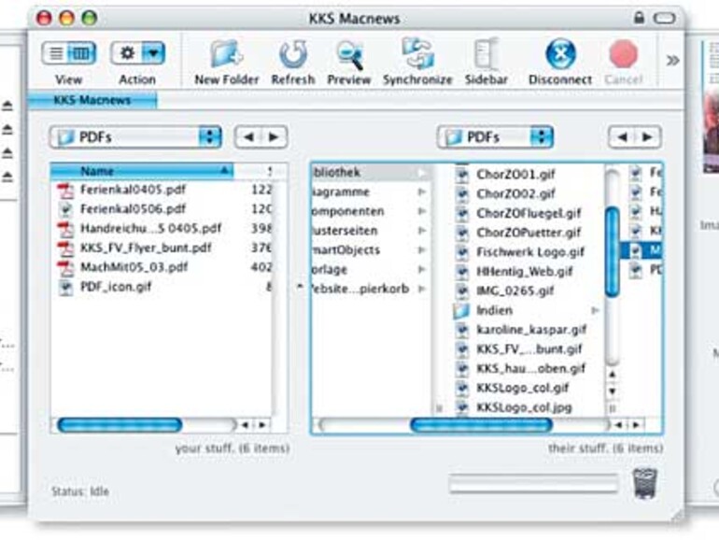Image resolution: width=719 pixels, height=540 pixels.
Task: Select IMG_0265.gif file icon
Action: coord(462,291)
